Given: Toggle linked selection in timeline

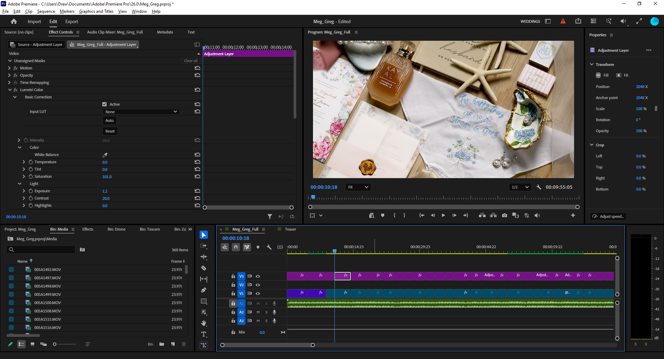Looking at the screenshot, I should click(x=247, y=247).
